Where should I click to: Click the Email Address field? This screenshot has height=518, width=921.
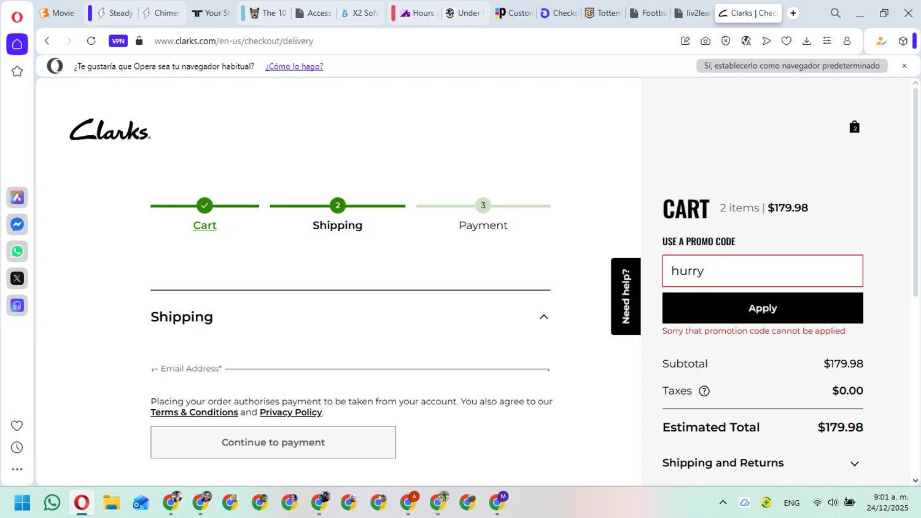tap(350, 369)
